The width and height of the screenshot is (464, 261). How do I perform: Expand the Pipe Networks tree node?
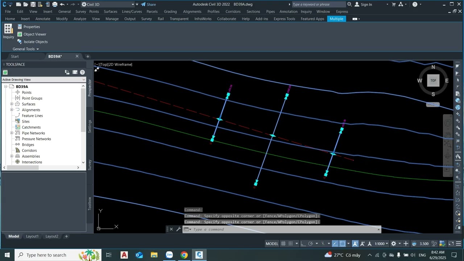12,133
